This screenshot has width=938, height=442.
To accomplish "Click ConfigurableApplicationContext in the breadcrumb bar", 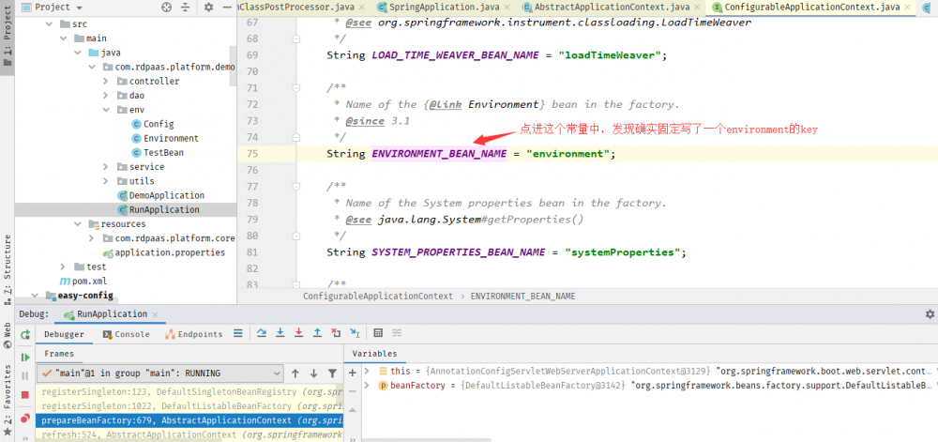I will click(x=378, y=296).
